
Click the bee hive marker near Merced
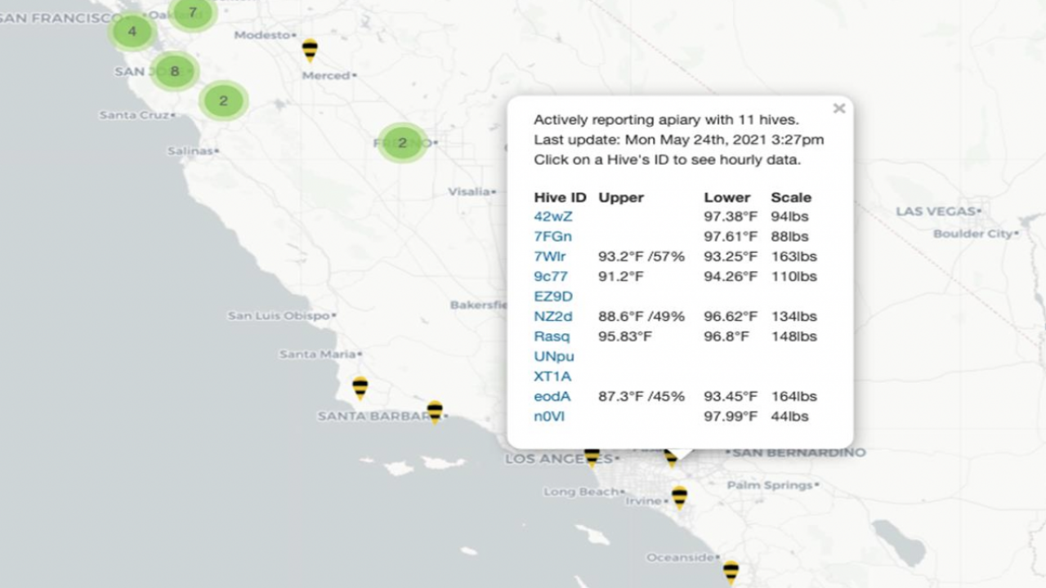pyautogui.click(x=310, y=50)
